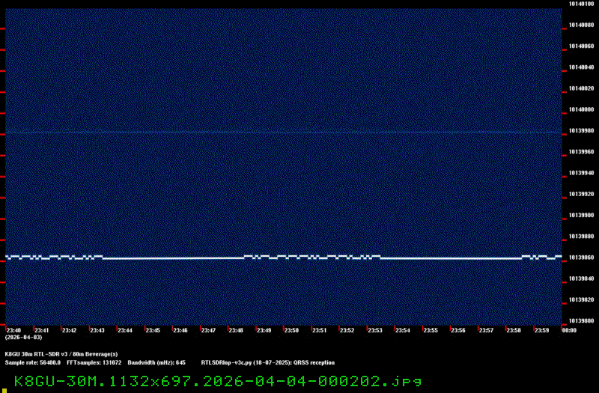This screenshot has width=599, height=393.
Task: Select the 10139900 frequency label
Action: pos(582,215)
